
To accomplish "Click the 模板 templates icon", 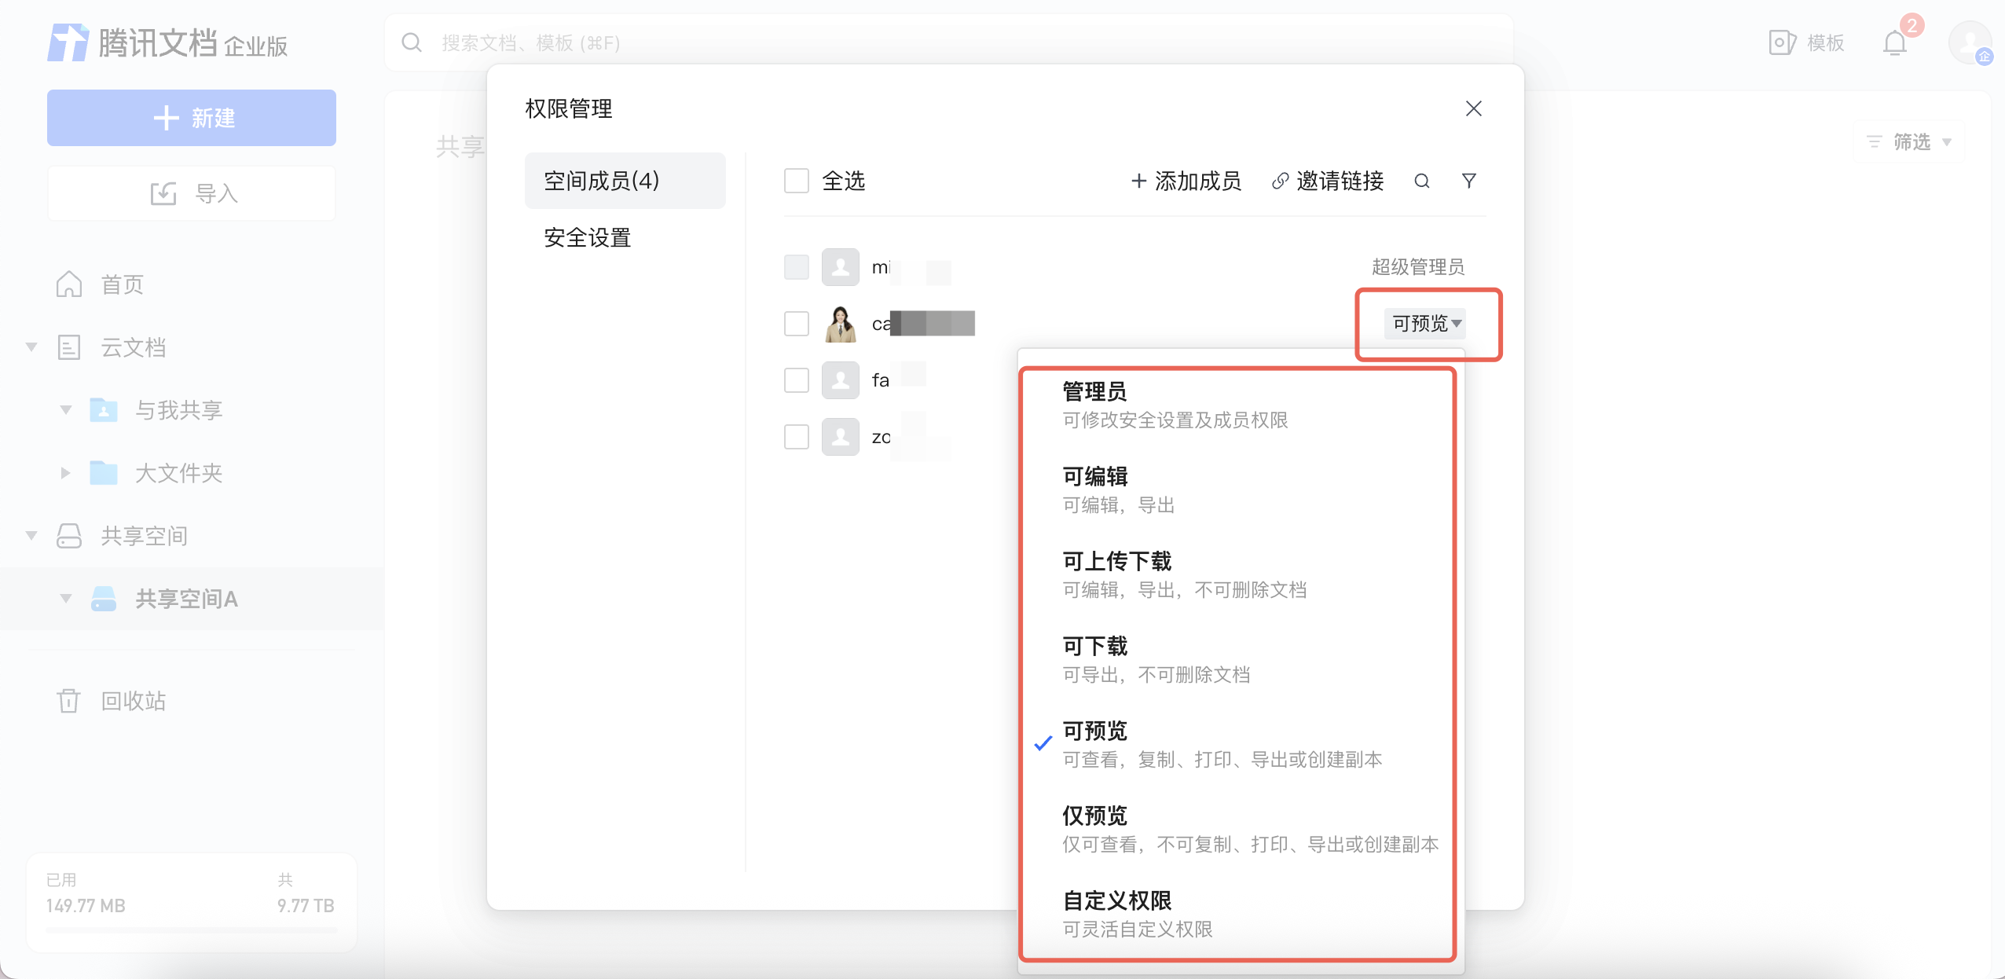I will pyautogui.click(x=1781, y=42).
